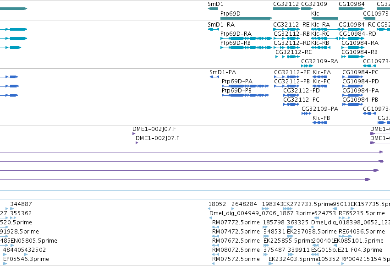Click the Ptp69D-PA protein glyph
The height and width of the screenshot is (266, 390).
click(x=245, y=86)
